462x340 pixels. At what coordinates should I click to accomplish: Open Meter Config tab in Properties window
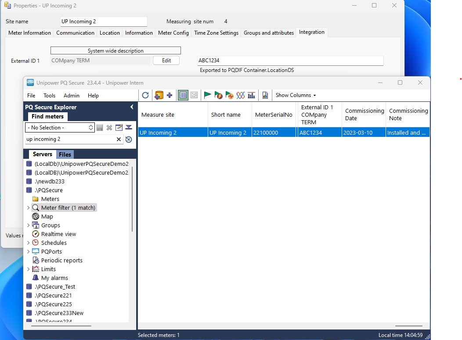pyautogui.click(x=173, y=32)
